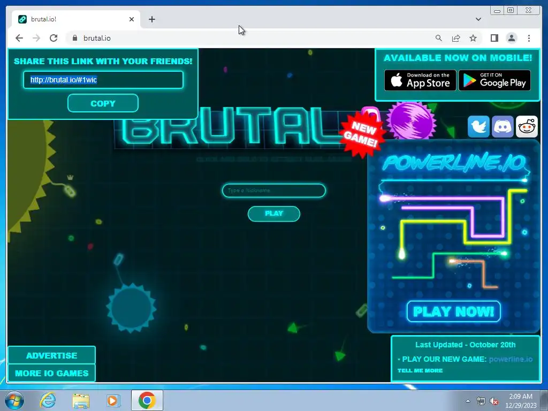Click the network tray icon
548x411 pixels.
click(481, 401)
